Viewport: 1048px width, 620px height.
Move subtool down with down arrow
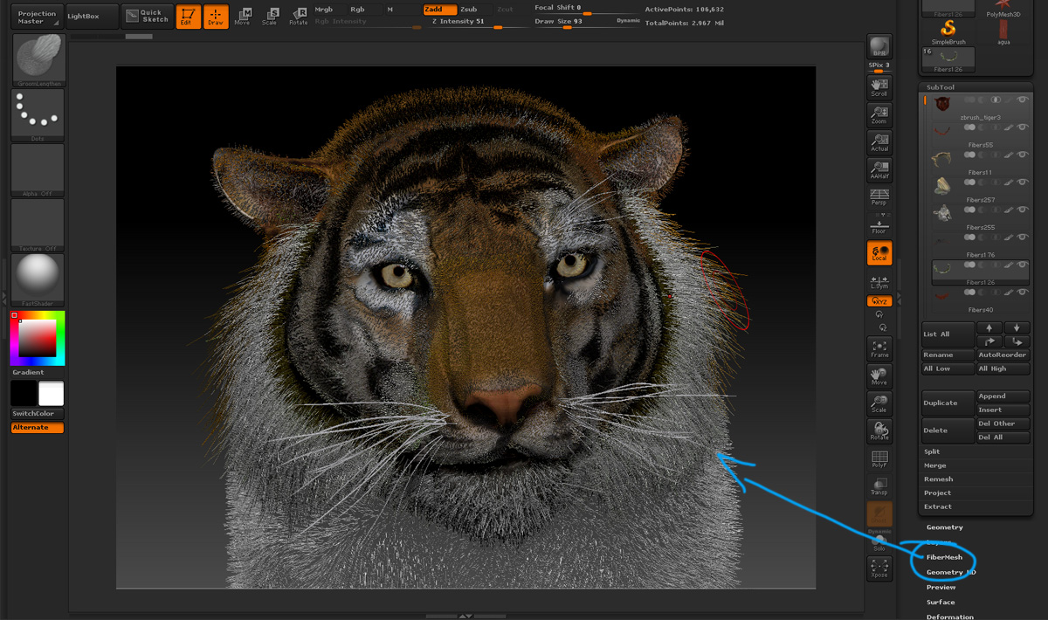(x=1017, y=328)
